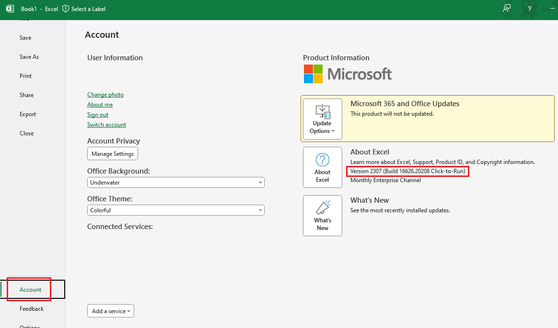Open the What's New megaphone button
Image resolution: width=558 pixels, height=328 pixels.
click(323, 216)
